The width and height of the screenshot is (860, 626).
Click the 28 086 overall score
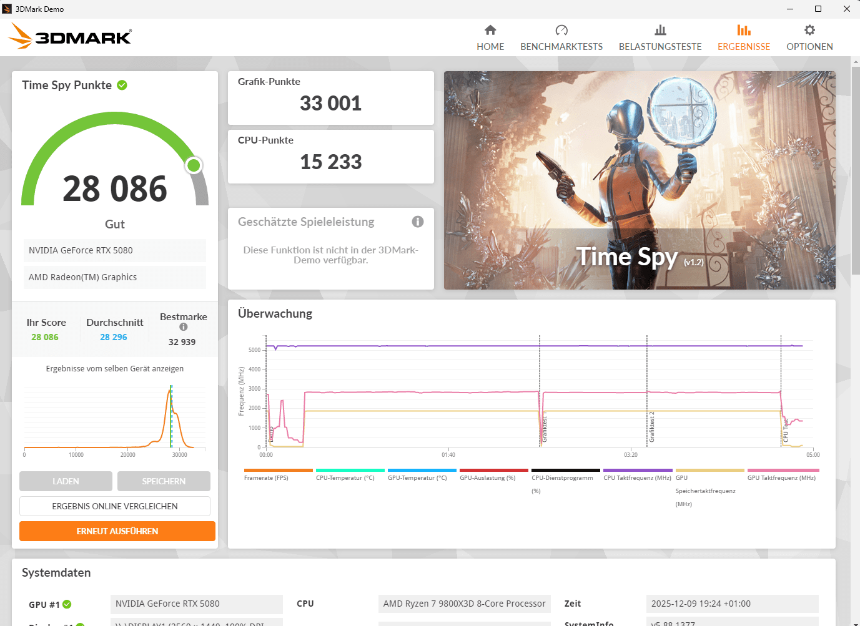[x=115, y=188]
